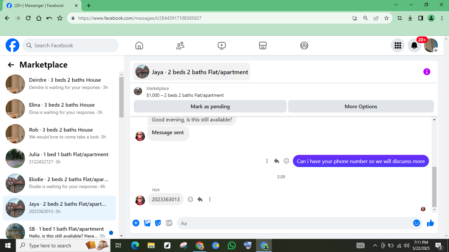Viewport: 449px width, 252px height.
Task: Open the Facebook Home feed icon
Action: point(139,46)
